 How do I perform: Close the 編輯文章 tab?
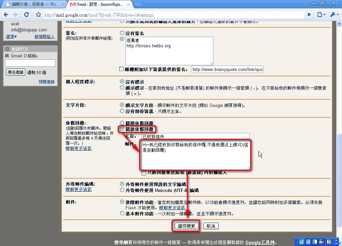(63, 4)
